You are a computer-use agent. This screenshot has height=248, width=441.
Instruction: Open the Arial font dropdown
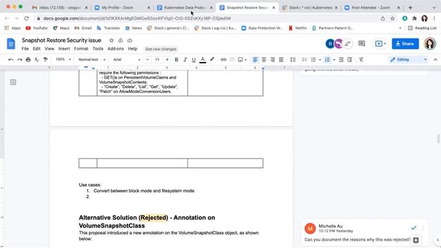pos(127,60)
